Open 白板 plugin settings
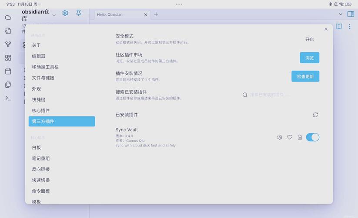The height and width of the screenshot is (218, 358). click(62, 147)
